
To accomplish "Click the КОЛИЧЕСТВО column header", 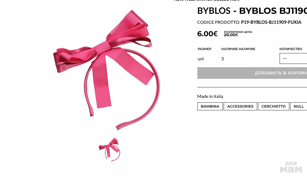I will point(291,49).
